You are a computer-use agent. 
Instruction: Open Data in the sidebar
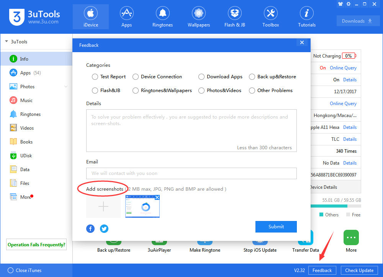pyautogui.click(x=36, y=169)
